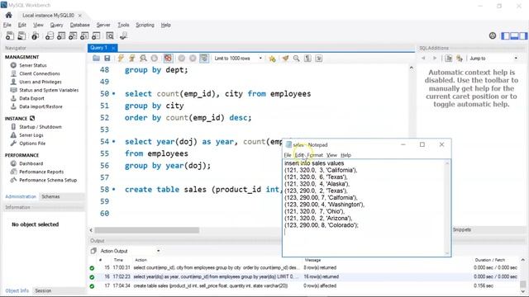Stop the running query icon

[155, 59]
